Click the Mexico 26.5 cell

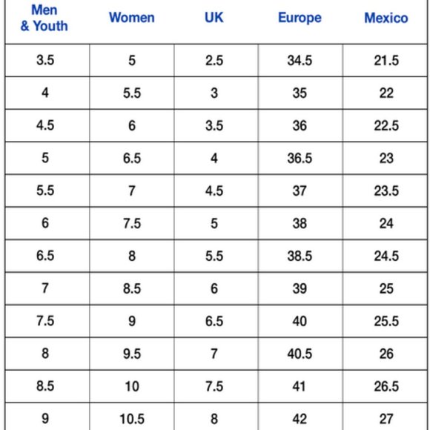[x=385, y=386]
